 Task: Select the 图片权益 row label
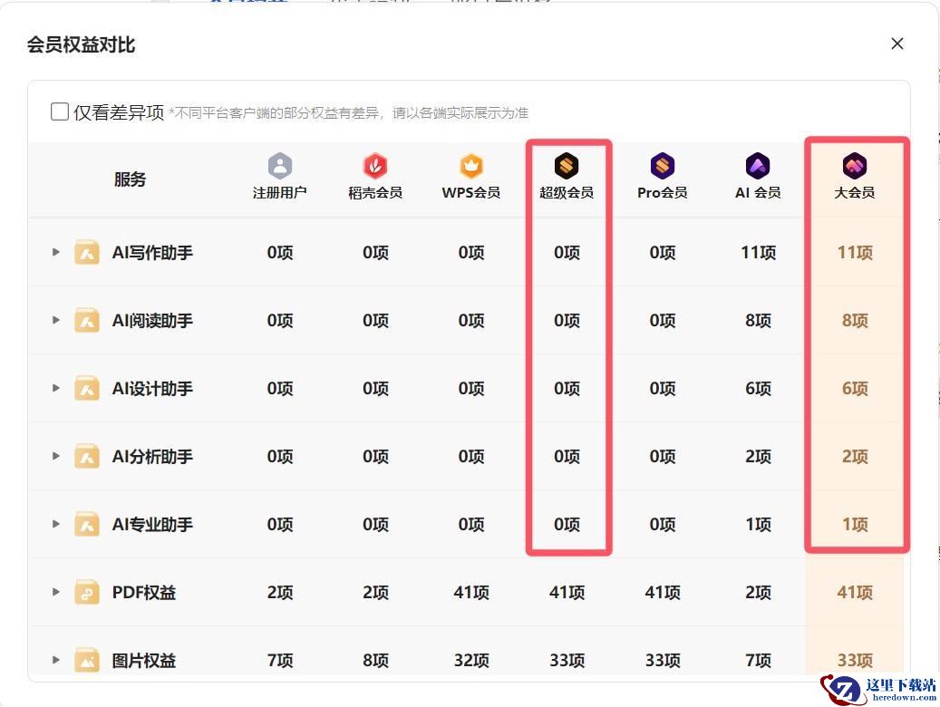point(144,660)
